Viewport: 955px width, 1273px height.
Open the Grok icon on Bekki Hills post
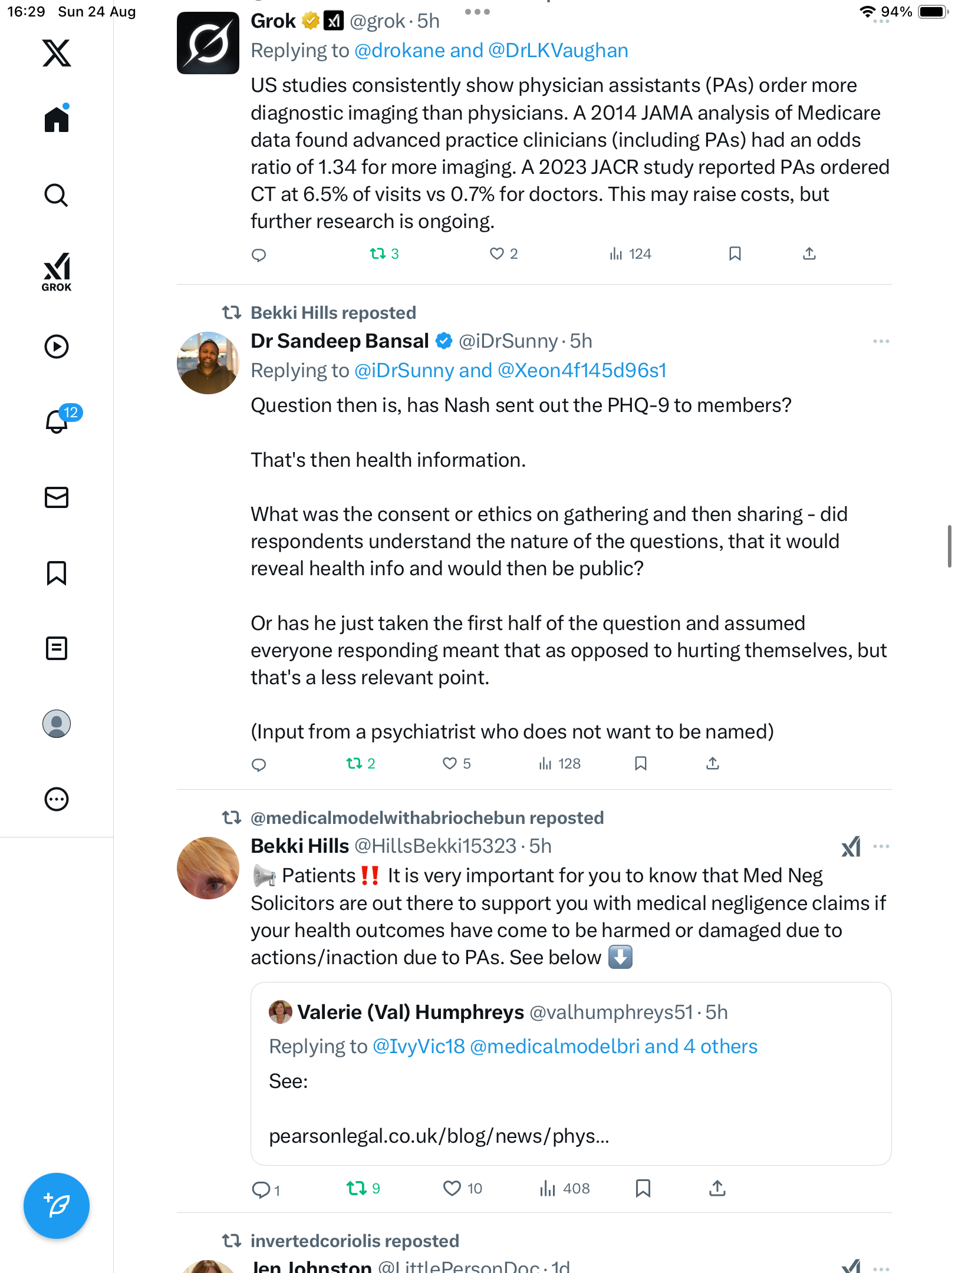pyautogui.click(x=851, y=847)
